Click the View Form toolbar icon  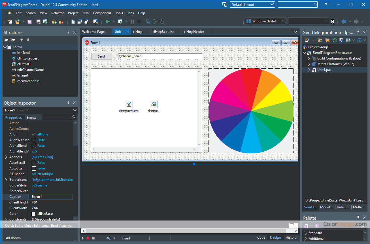(x=80, y=22)
